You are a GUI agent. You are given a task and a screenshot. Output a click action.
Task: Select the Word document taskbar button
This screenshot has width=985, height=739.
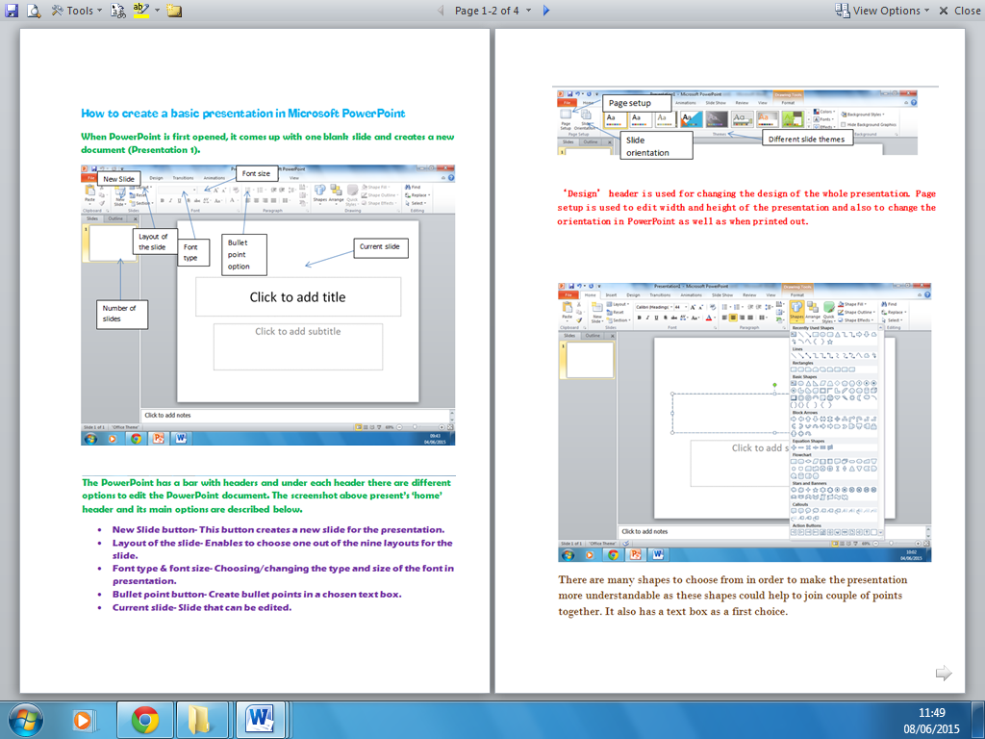point(260,720)
